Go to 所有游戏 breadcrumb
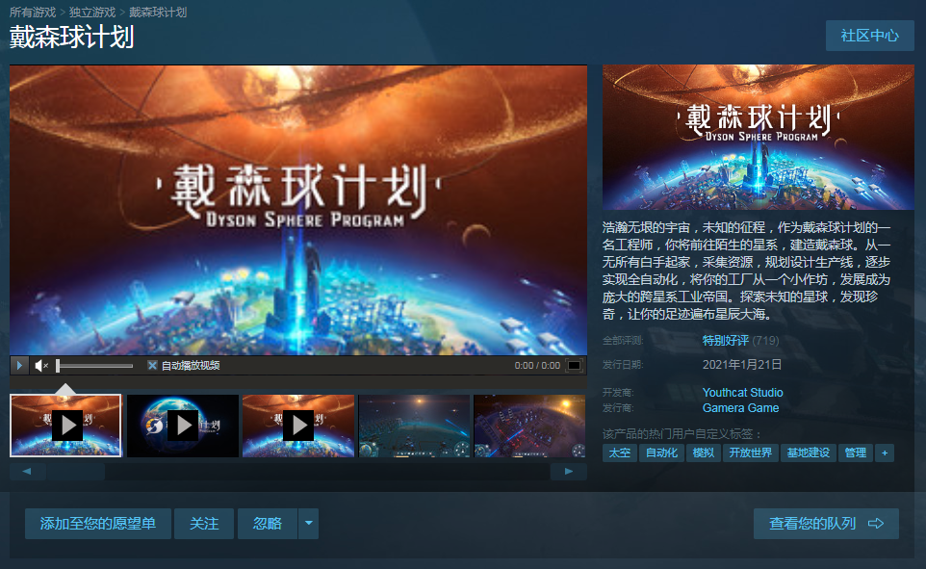This screenshot has width=926, height=569. pos(33,13)
